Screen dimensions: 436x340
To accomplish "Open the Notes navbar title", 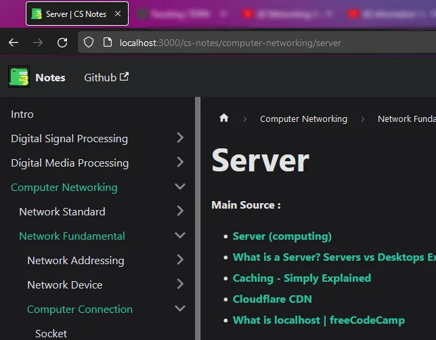I will coord(50,78).
